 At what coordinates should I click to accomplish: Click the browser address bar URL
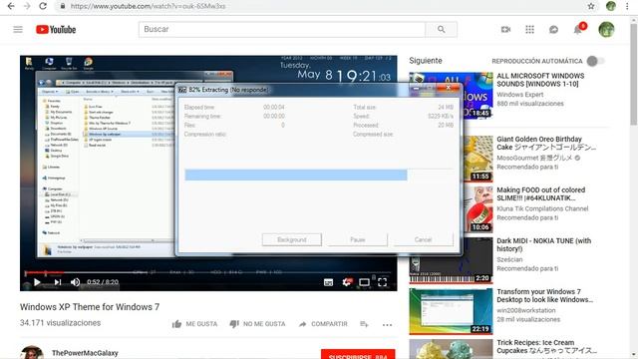pyautogui.click(x=149, y=6)
